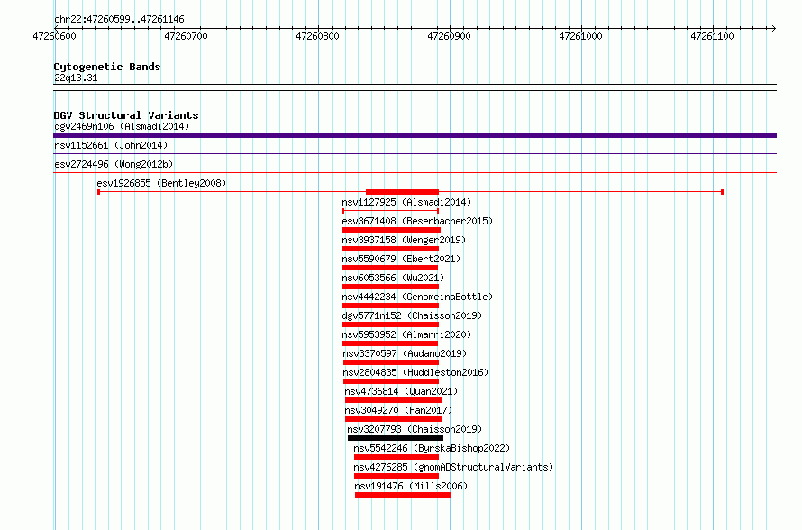Select nsv5542246 (ByrskaBishop2022) label
The width and height of the screenshot is (802, 530).
(432, 448)
